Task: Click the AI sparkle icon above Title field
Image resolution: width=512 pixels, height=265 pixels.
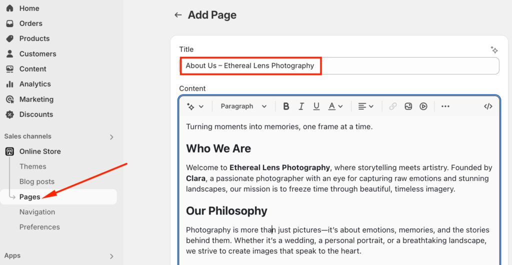Action: pyautogui.click(x=494, y=50)
